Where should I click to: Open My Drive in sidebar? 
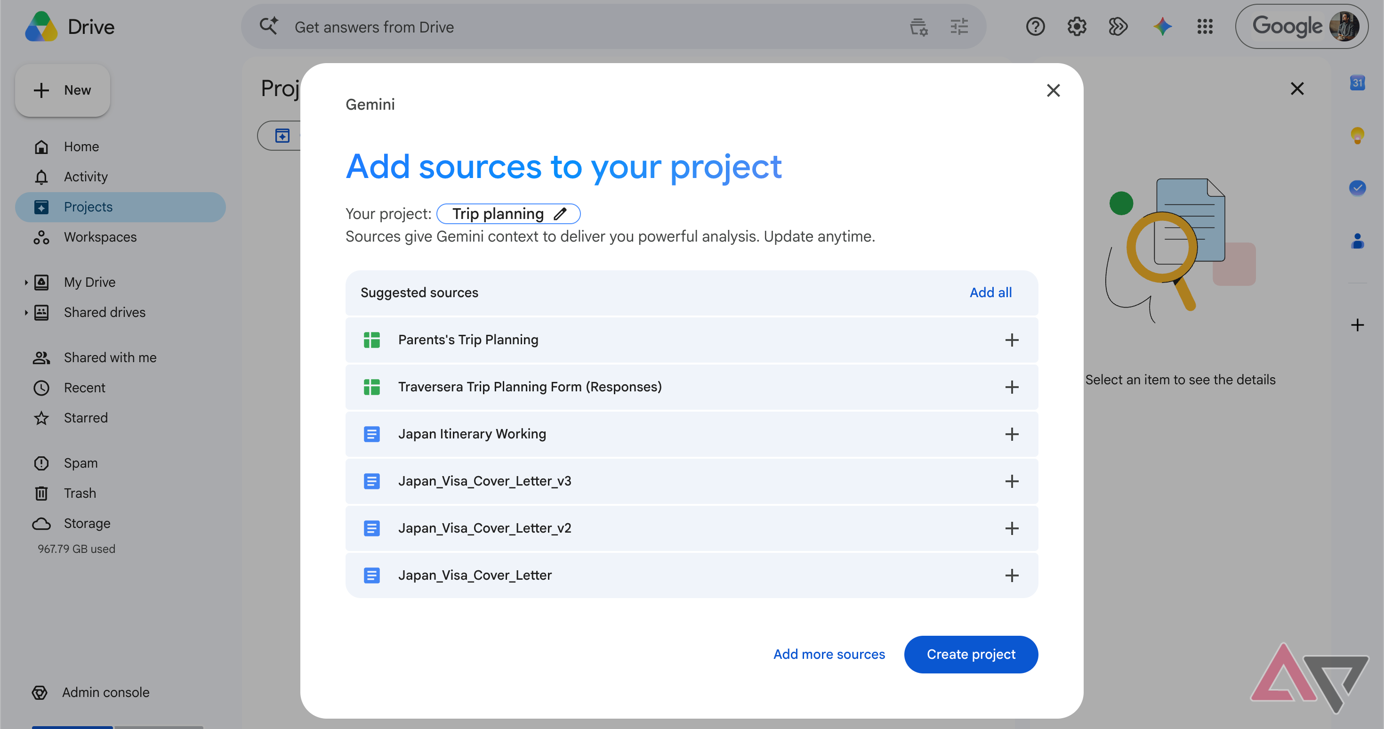(x=89, y=282)
